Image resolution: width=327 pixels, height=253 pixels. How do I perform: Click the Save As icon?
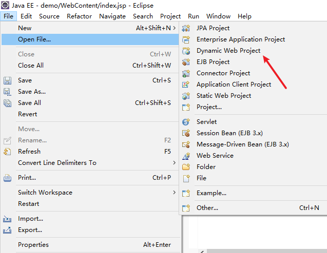coord(7,92)
